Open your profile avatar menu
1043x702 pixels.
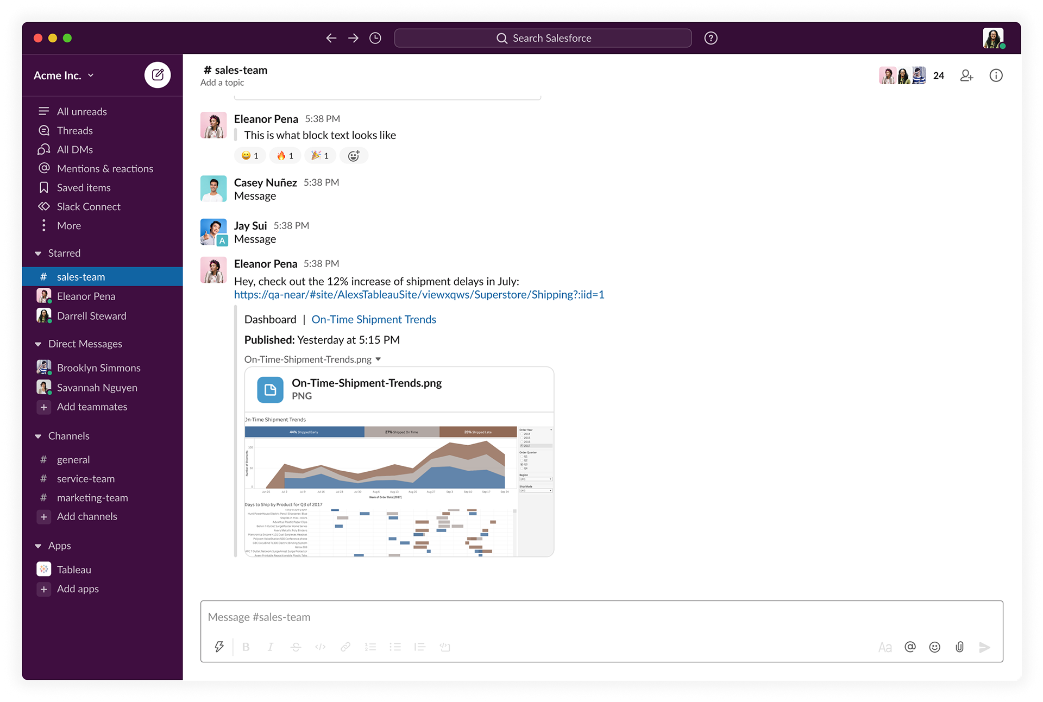[994, 38]
